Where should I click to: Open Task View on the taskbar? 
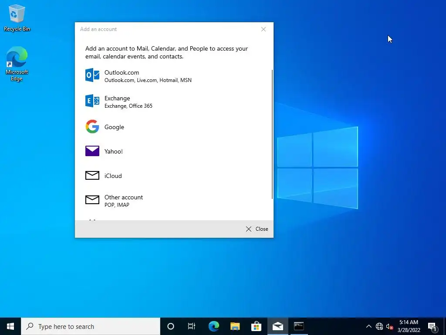pyautogui.click(x=192, y=326)
